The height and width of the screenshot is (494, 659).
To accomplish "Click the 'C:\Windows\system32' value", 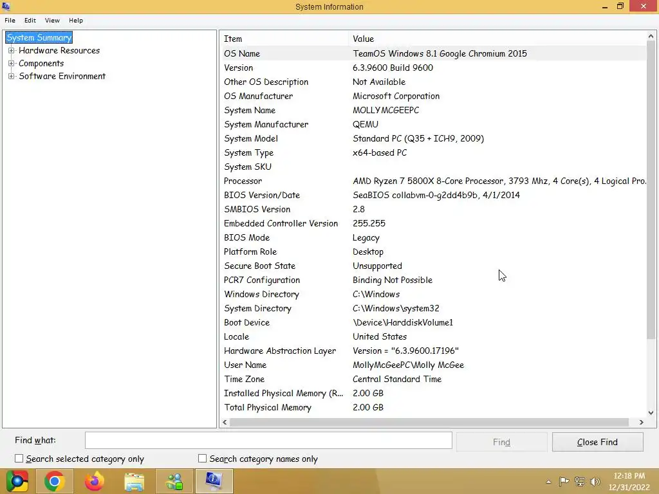I will [396, 308].
